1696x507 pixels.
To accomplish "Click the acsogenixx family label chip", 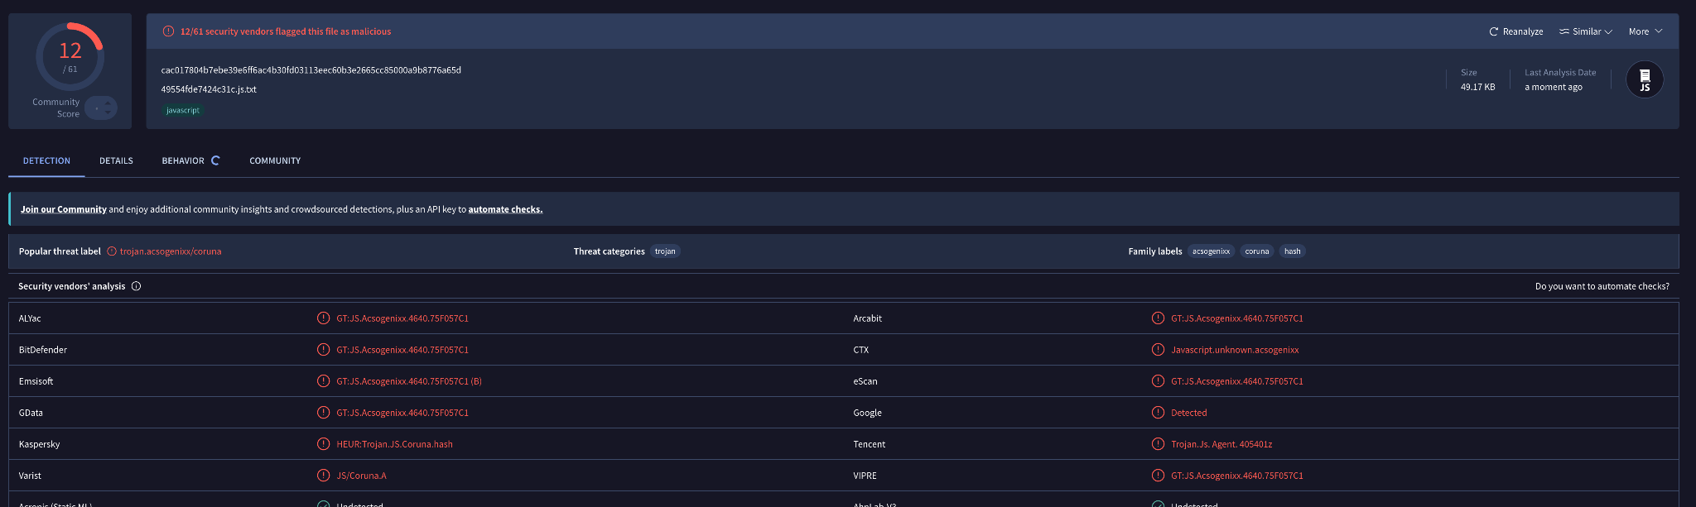I will [1211, 251].
